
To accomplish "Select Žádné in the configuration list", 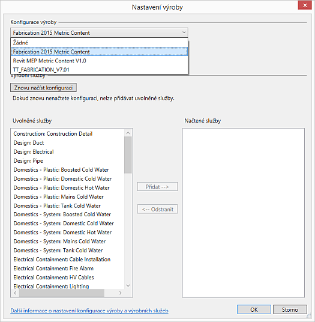I will 99,43.
